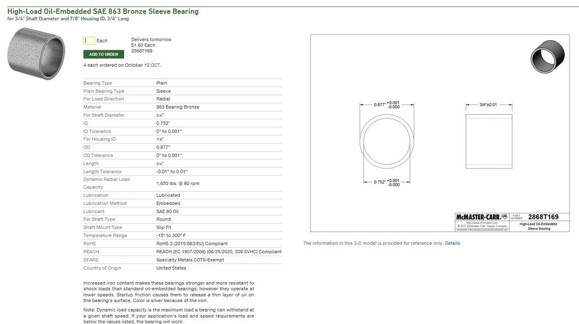Screen dimensions: 579x324
Task: Click the 'Specialty Metals COTS-Exempt' value
Action: 190,260
